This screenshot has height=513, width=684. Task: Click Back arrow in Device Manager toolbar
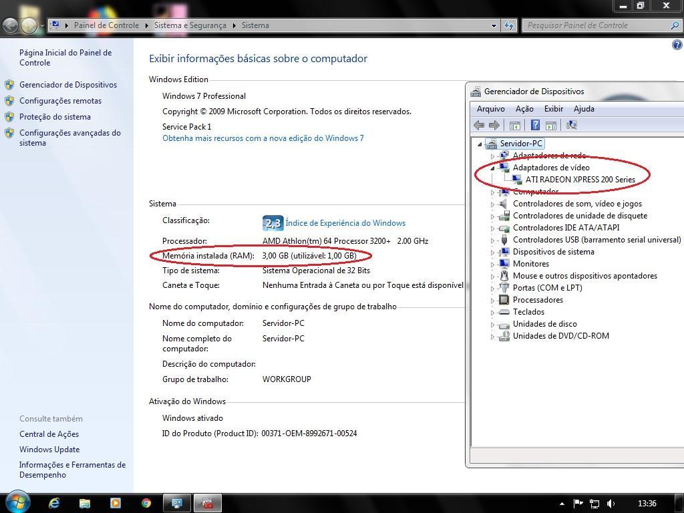(479, 126)
